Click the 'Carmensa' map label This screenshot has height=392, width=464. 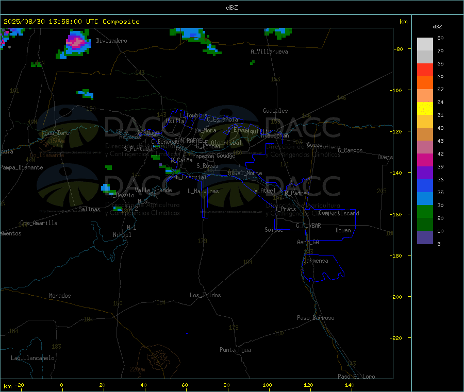(x=316, y=261)
